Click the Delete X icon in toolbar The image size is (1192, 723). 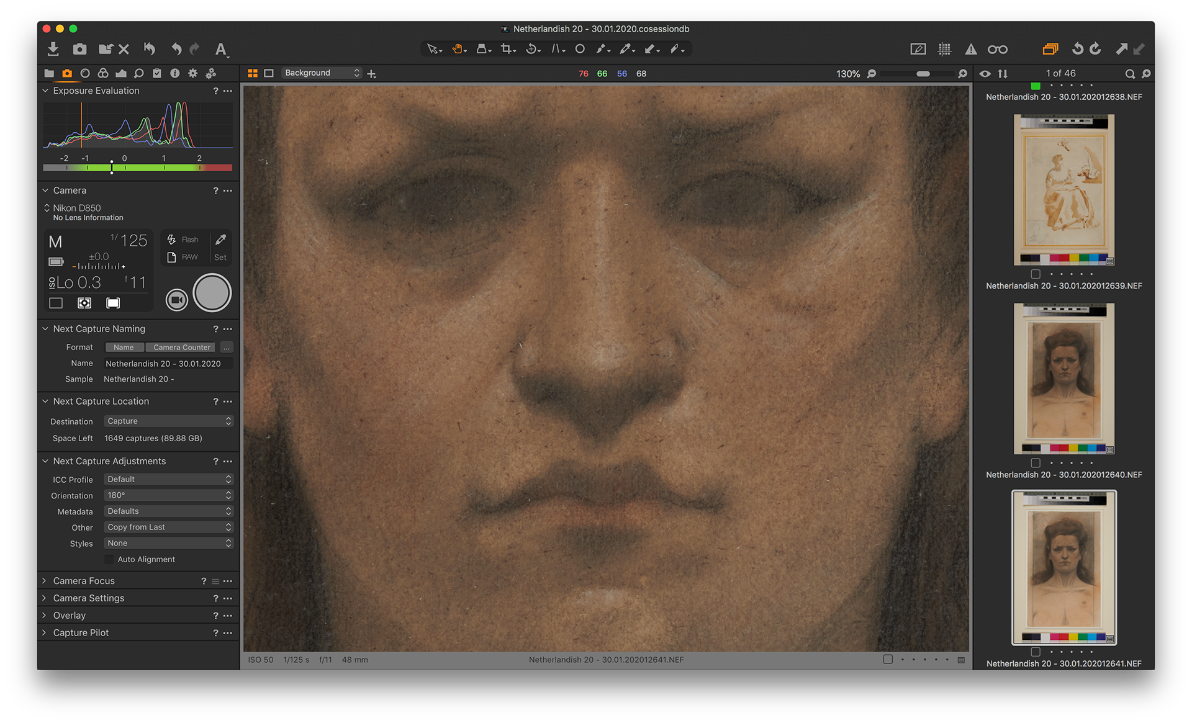124,49
